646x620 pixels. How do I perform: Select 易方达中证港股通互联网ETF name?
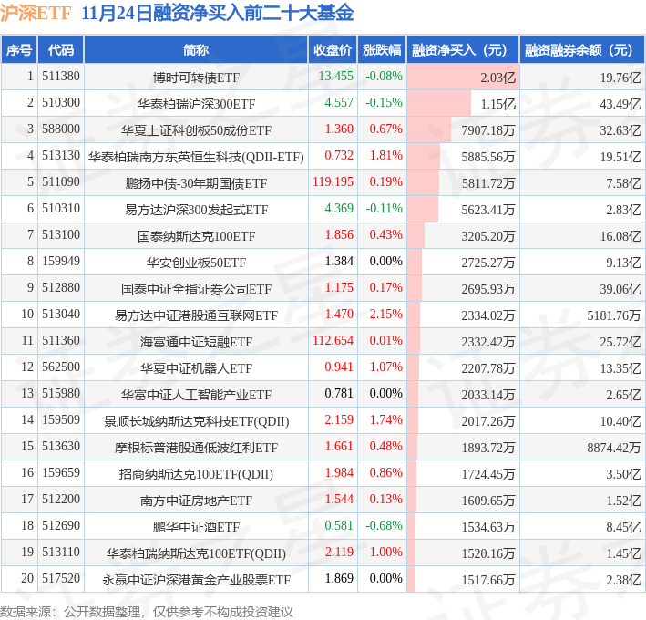pos(196,315)
